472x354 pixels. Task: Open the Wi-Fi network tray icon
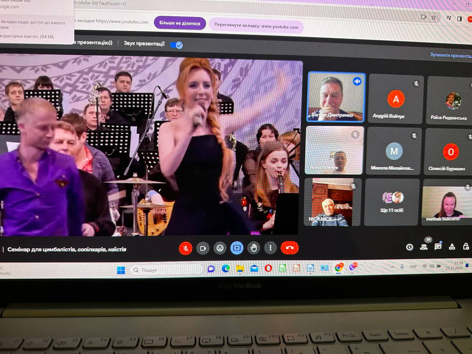pos(424,266)
